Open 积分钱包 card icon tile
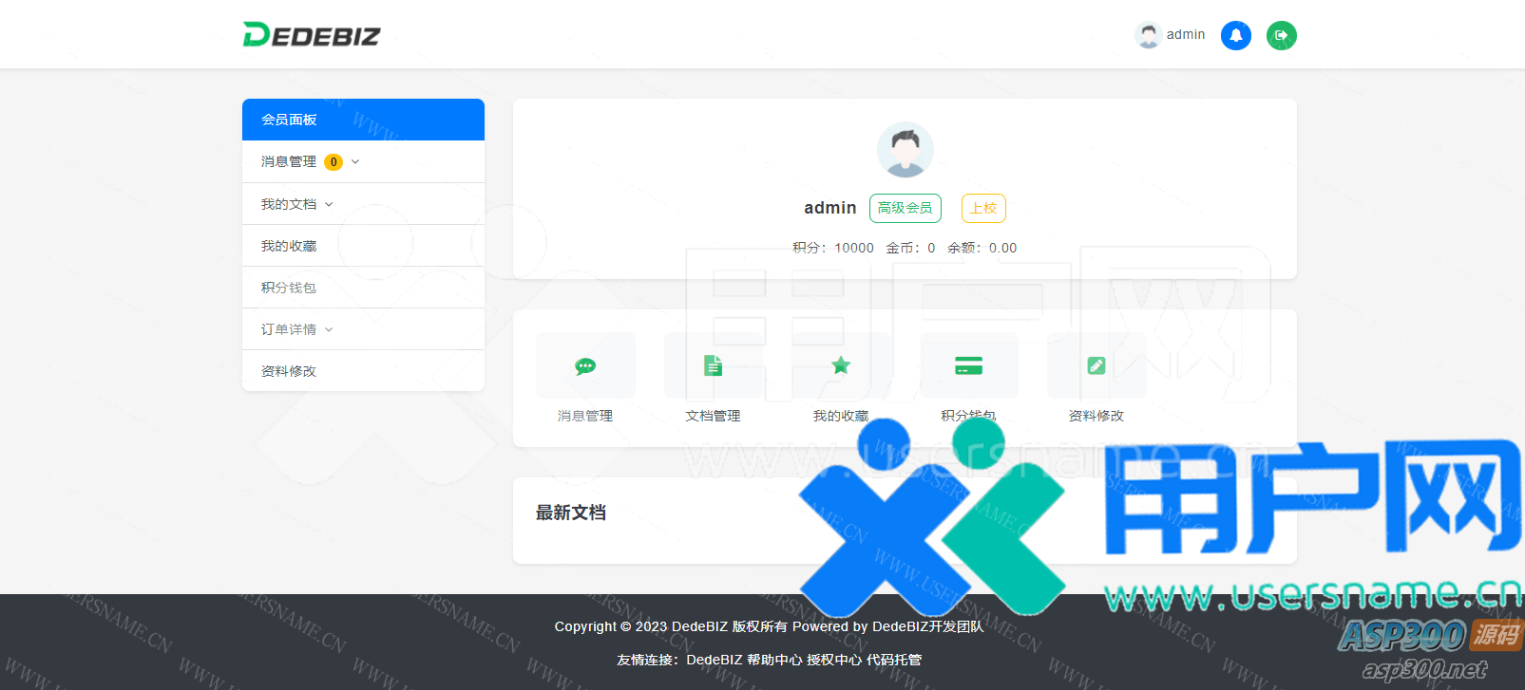This screenshot has width=1525, height=690. [968, 366]
